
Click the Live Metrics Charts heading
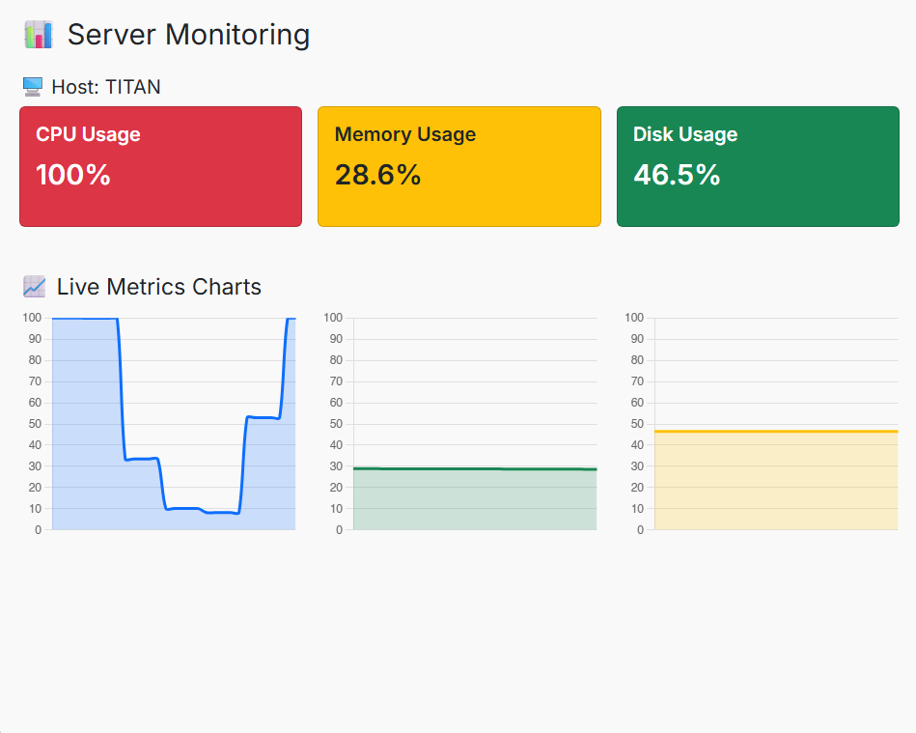coord(159,287)
